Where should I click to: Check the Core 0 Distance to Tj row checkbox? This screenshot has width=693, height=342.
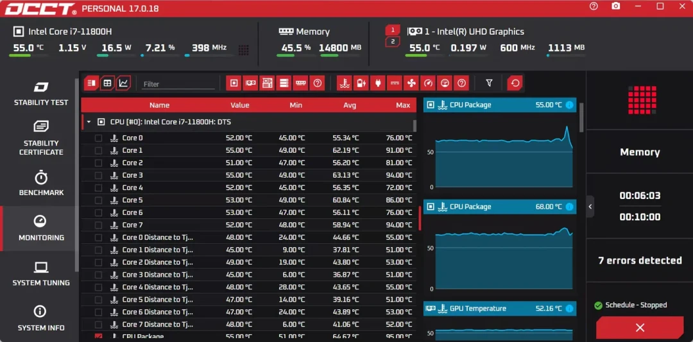click(x=99, y=237)
